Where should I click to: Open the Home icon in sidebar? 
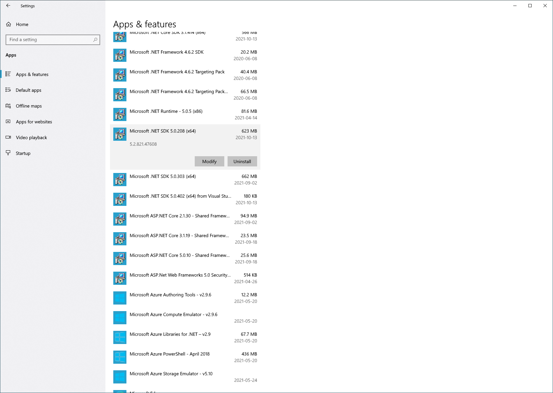point(9,24)
